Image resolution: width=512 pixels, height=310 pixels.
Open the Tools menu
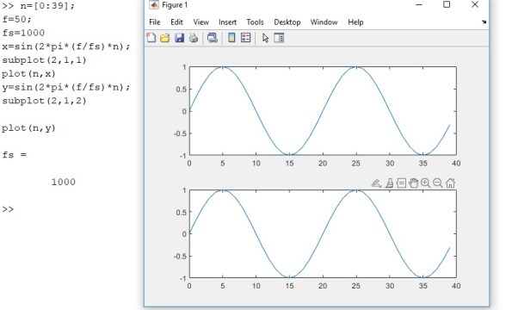pos(255,22)
